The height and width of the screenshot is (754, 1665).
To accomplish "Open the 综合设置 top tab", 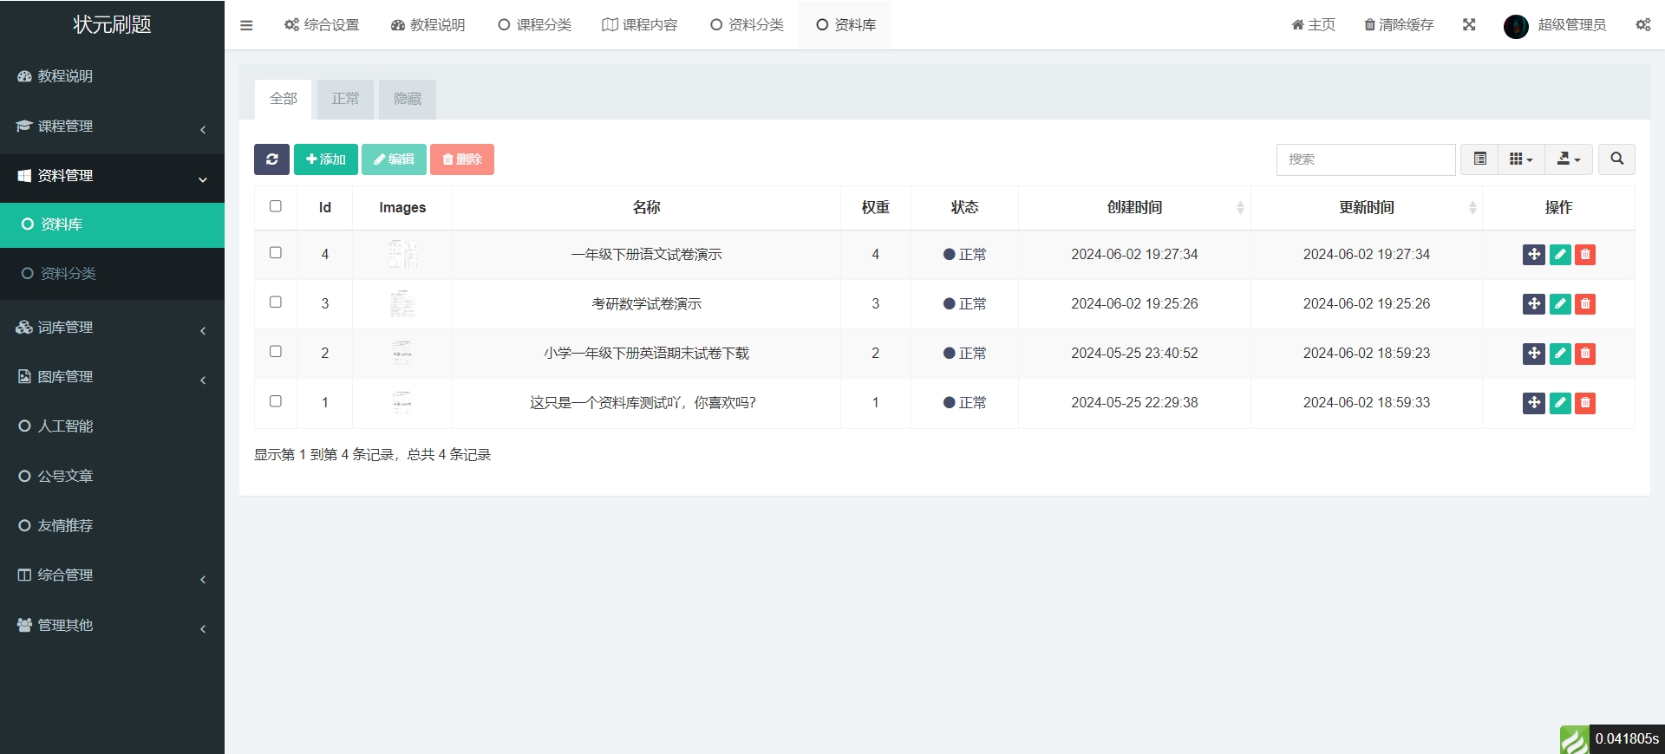I will 322,25.
